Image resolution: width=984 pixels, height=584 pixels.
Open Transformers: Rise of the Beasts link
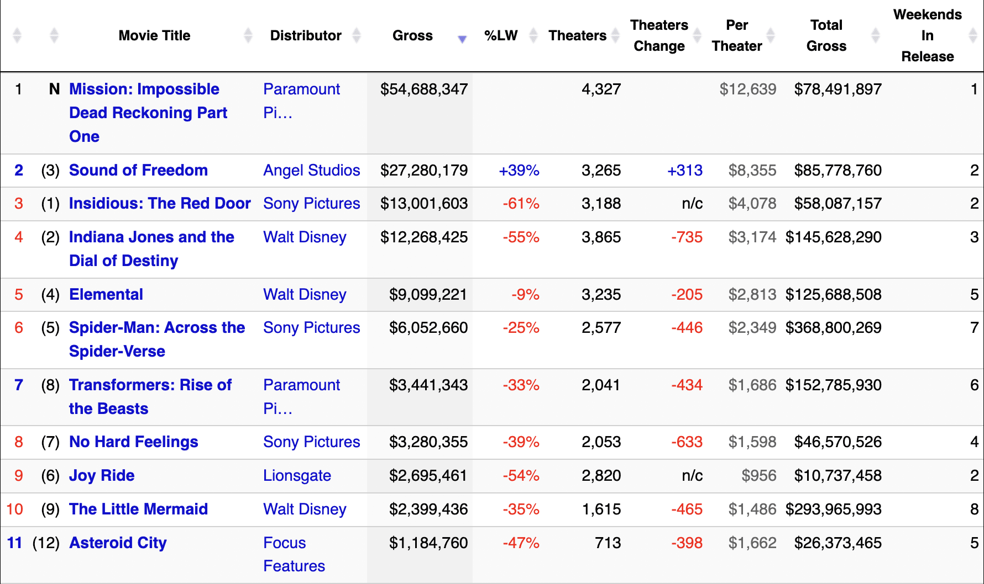(x=150, y=397)
